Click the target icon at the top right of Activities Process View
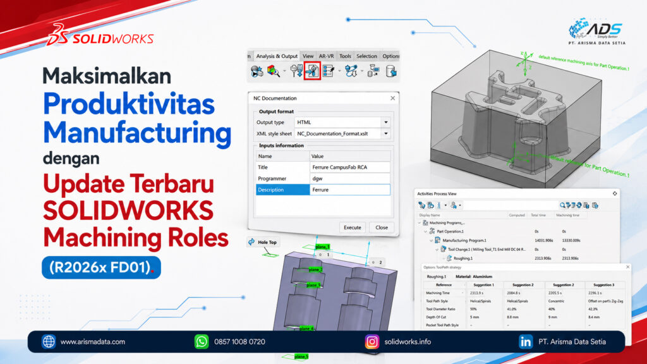Viewport: 647px width, 364px height. pyautogui.click(x=615, y=193)
